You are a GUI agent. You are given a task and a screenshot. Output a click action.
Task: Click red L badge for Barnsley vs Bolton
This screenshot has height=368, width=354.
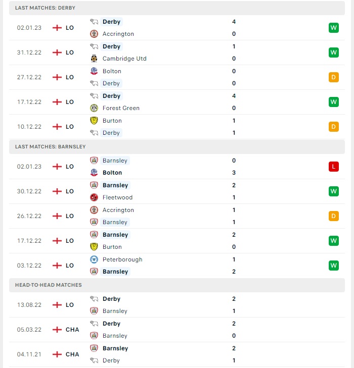coord(334,167)
